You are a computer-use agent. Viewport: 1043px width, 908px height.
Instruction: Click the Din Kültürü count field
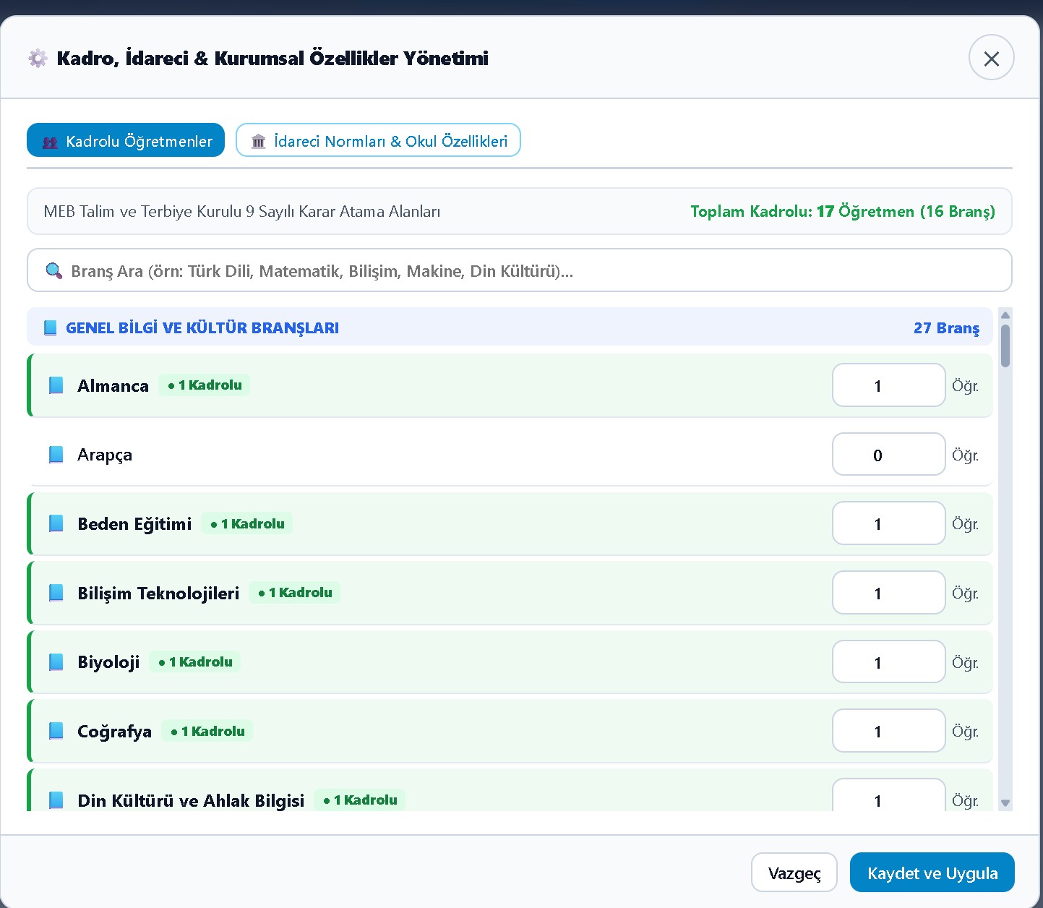(889, 795)
